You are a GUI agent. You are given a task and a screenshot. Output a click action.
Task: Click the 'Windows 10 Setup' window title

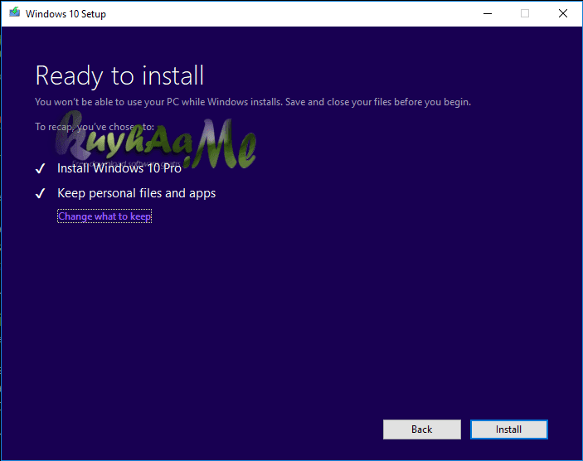point(66,14)
